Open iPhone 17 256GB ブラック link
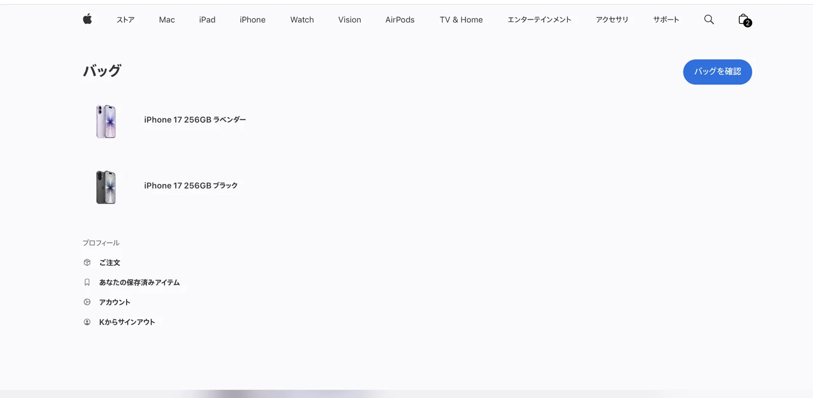This screenshot has height=398, width=813. (x=191, y=186)
